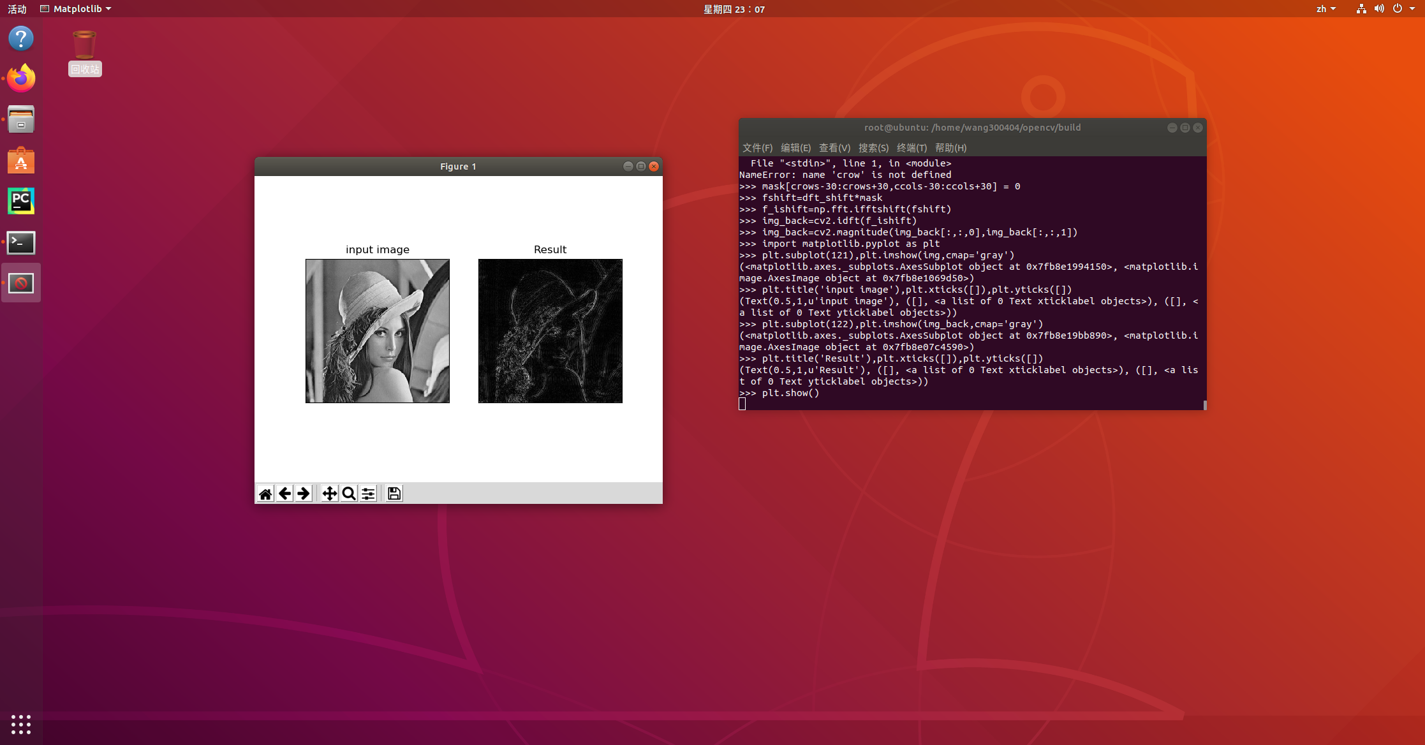The image size is (1425, 745).
Task: Launch PyCharm from the dock
Action: [21, 202]
